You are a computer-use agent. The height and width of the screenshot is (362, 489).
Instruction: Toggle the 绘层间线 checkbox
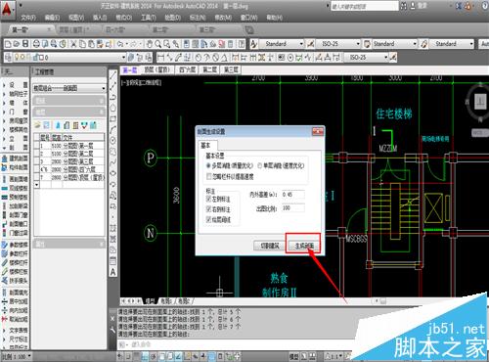pyautogui.click(x=209, y=219)
